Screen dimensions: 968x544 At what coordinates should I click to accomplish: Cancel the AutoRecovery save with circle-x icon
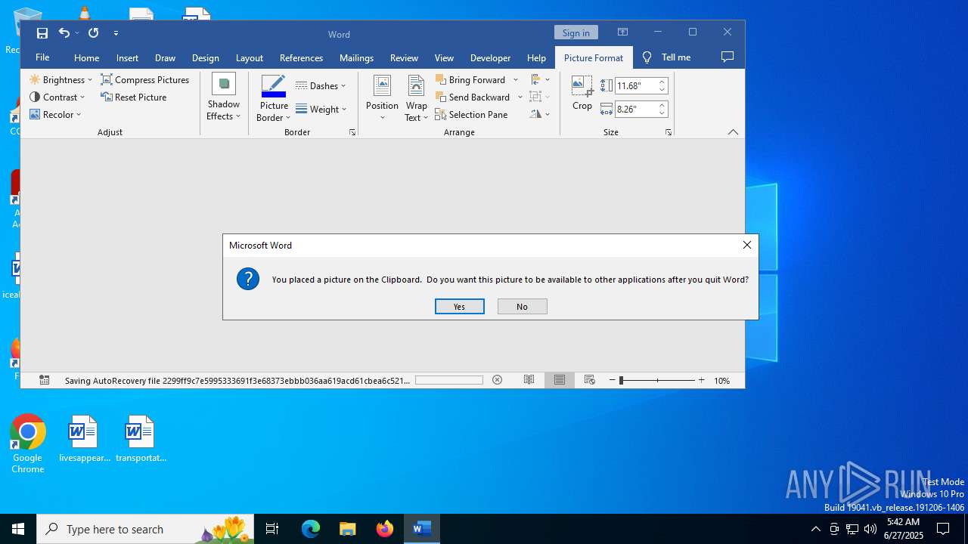point(497,380)
